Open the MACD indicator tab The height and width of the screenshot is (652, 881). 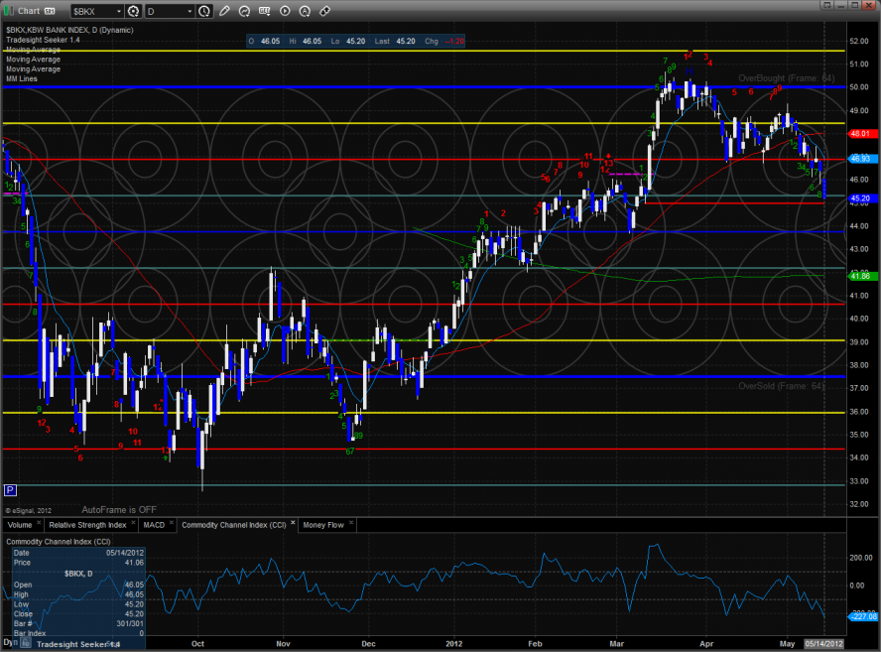[x=154, y=524]
